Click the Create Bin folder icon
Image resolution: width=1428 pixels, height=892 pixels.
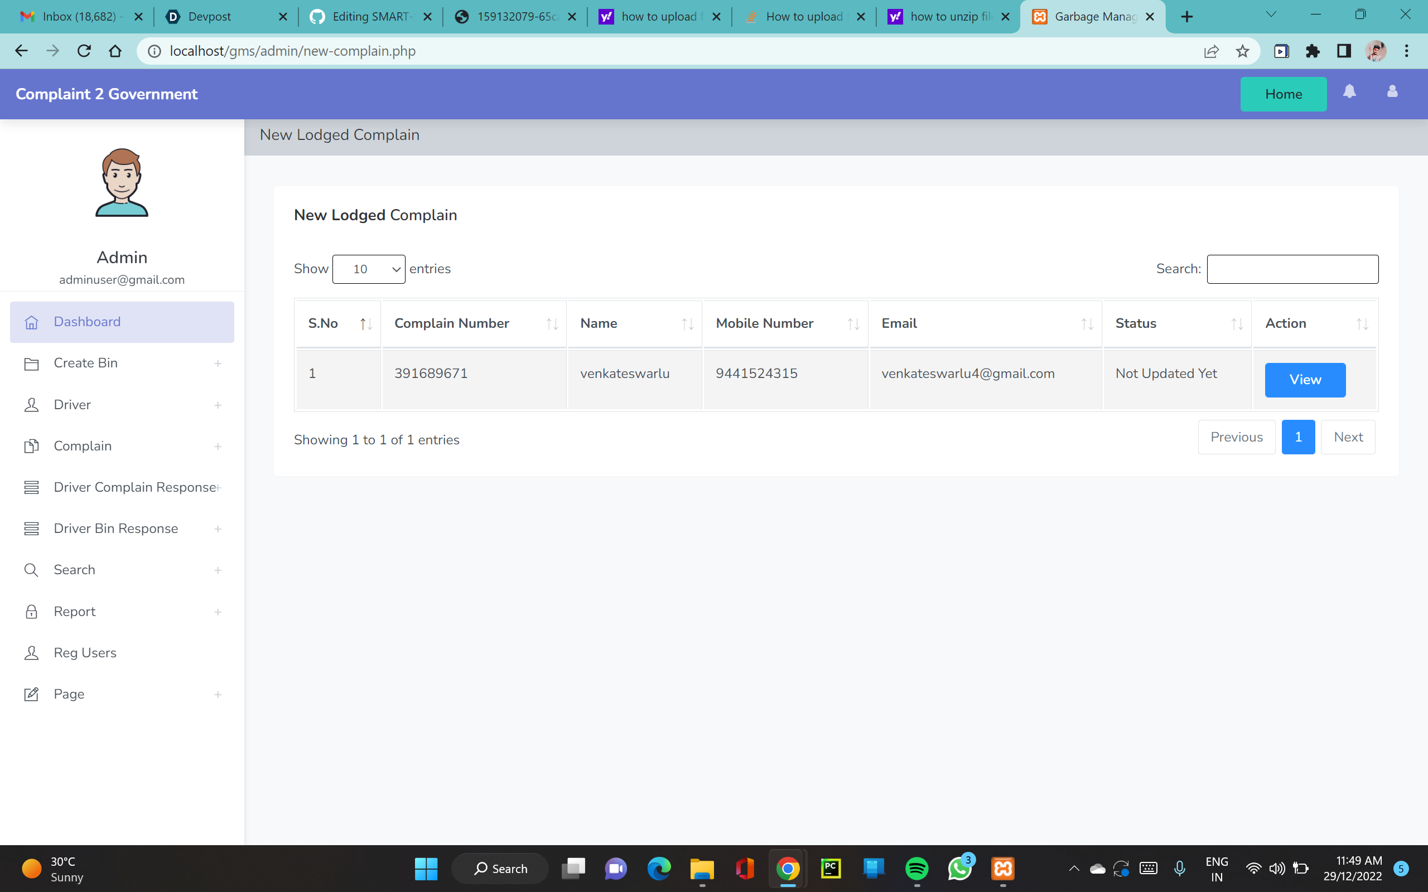(32, 363)
